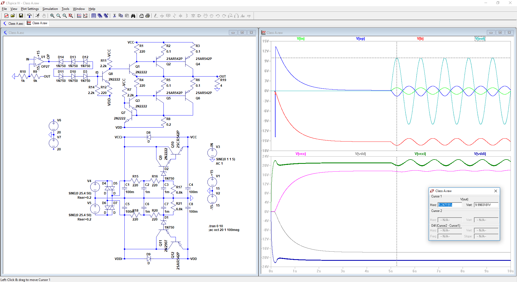Click Cursor 1 Horz input field
Viewport: 517px width, 282px height.
click(x=450, y=205)
